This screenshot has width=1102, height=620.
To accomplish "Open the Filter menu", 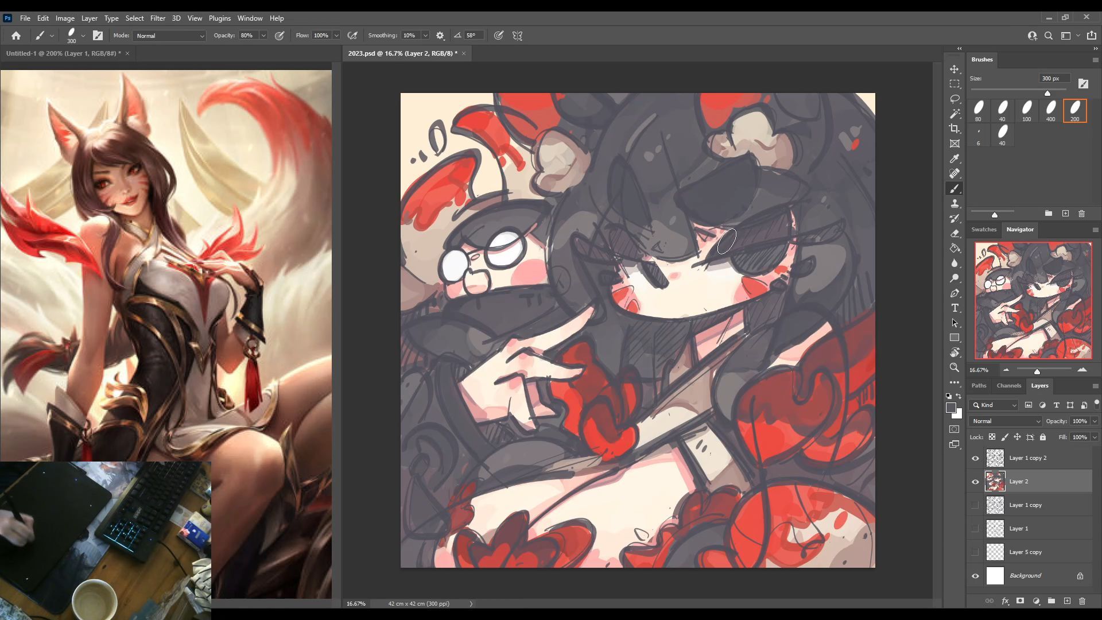I will pos(157,18).
